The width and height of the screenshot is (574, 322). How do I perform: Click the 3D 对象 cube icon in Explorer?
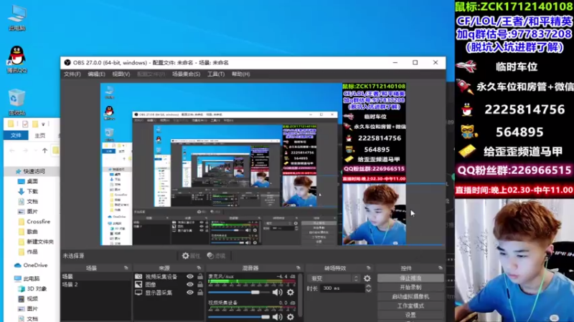22,289
